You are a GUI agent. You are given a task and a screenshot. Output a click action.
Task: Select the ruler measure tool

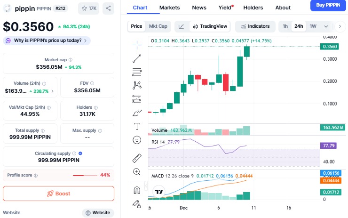tap(137, 158)
